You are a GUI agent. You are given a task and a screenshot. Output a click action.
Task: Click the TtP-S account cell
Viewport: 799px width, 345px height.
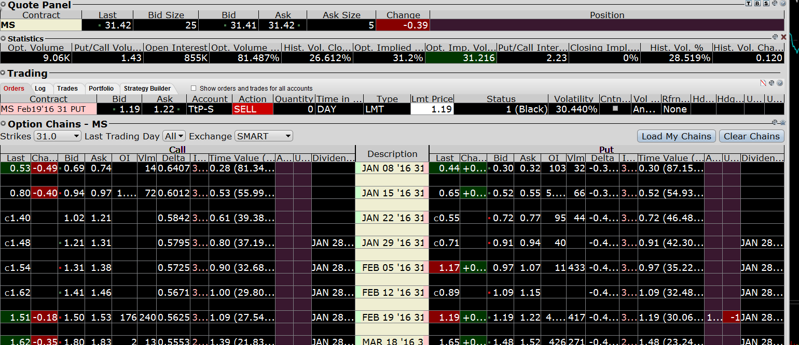209,109
